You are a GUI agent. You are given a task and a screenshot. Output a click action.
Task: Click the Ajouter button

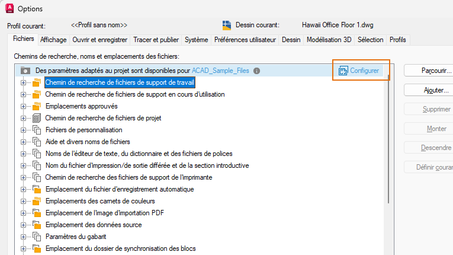(x=428, y=90)
